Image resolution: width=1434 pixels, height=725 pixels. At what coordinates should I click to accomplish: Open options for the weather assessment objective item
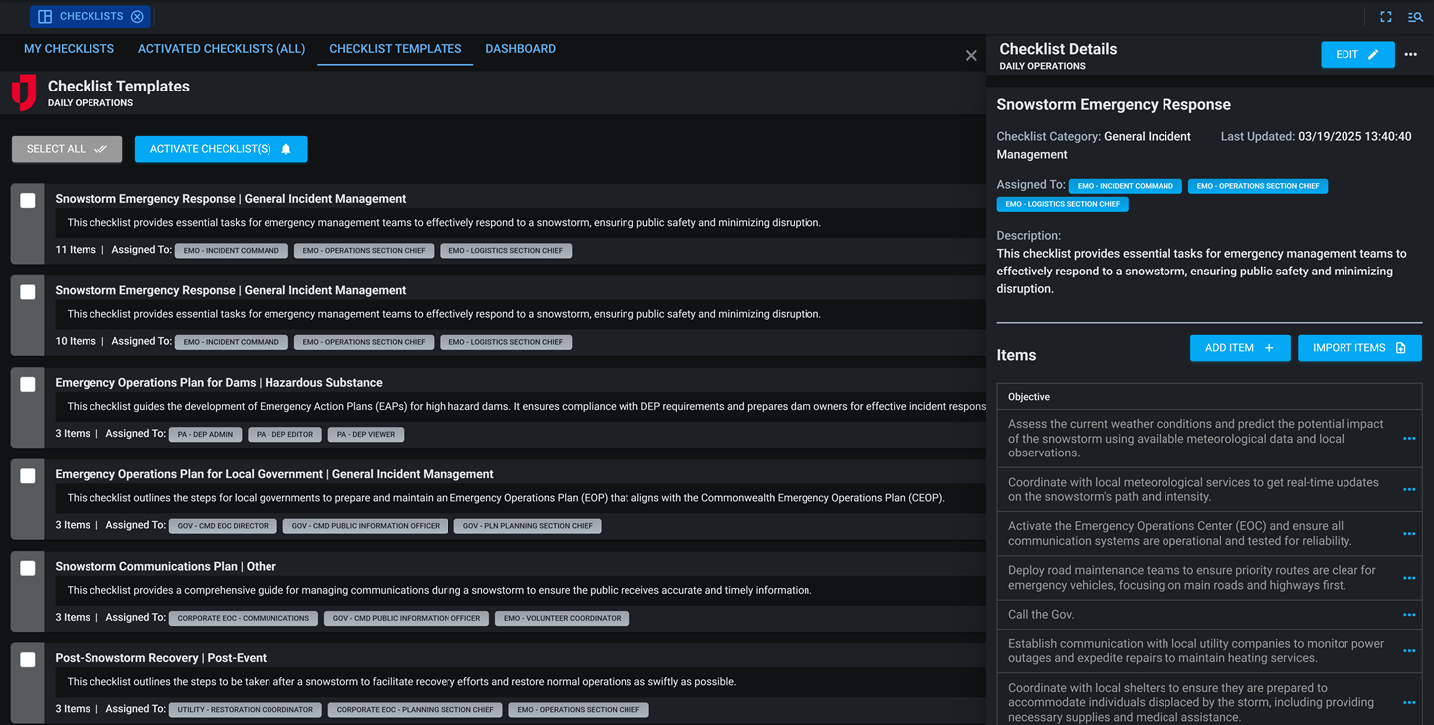(1409, 438)
